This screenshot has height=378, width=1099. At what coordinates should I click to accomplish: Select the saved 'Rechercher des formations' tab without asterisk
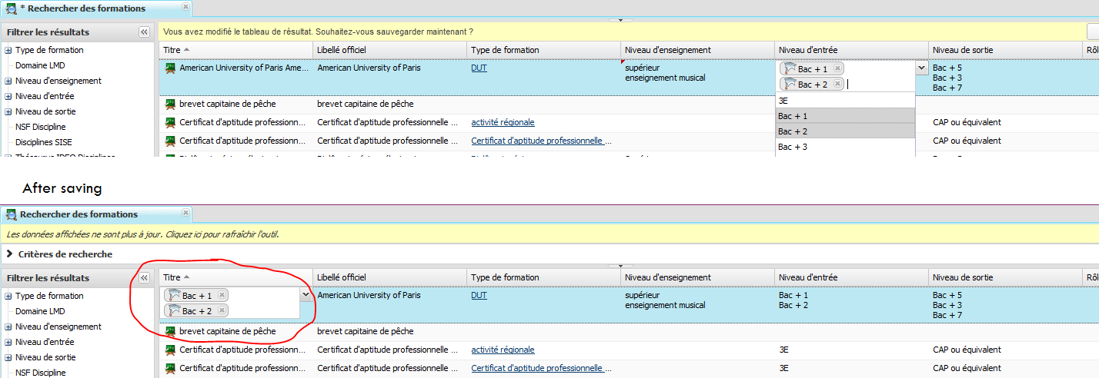coord(78,214)
